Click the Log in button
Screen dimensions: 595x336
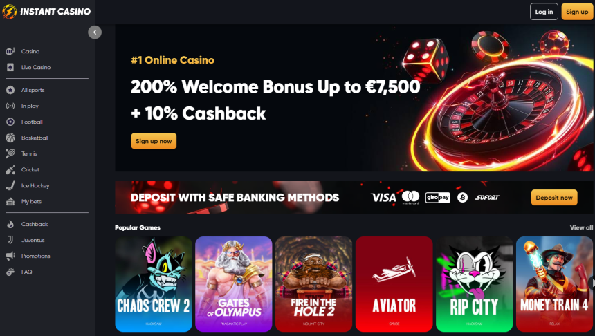pyautogui.click(x=544, y=12)
